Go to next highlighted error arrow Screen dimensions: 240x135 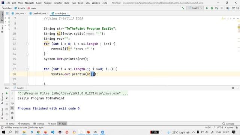pos(238,18)
